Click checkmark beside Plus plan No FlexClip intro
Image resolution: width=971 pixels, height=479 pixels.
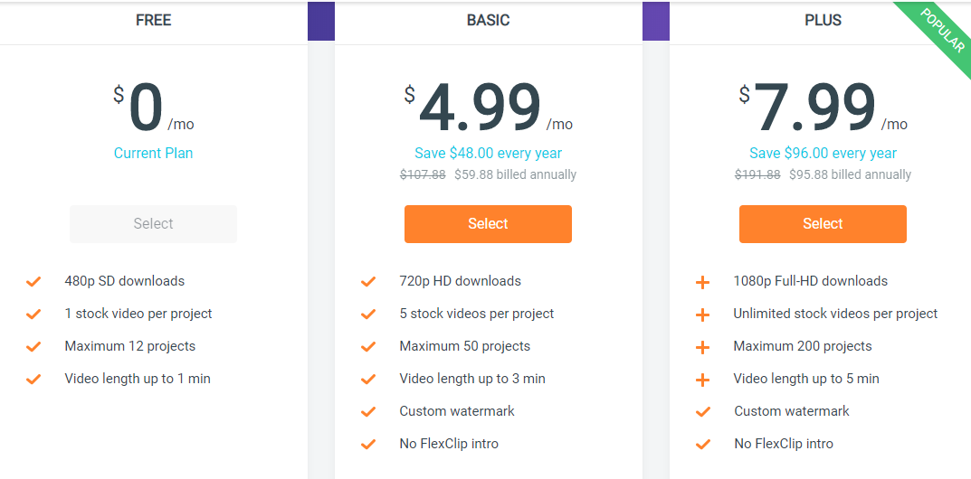(x=702, y=445)
